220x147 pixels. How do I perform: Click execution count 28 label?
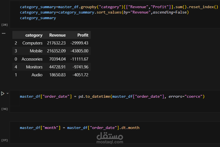pyautogui.click(x=4, y=25)
